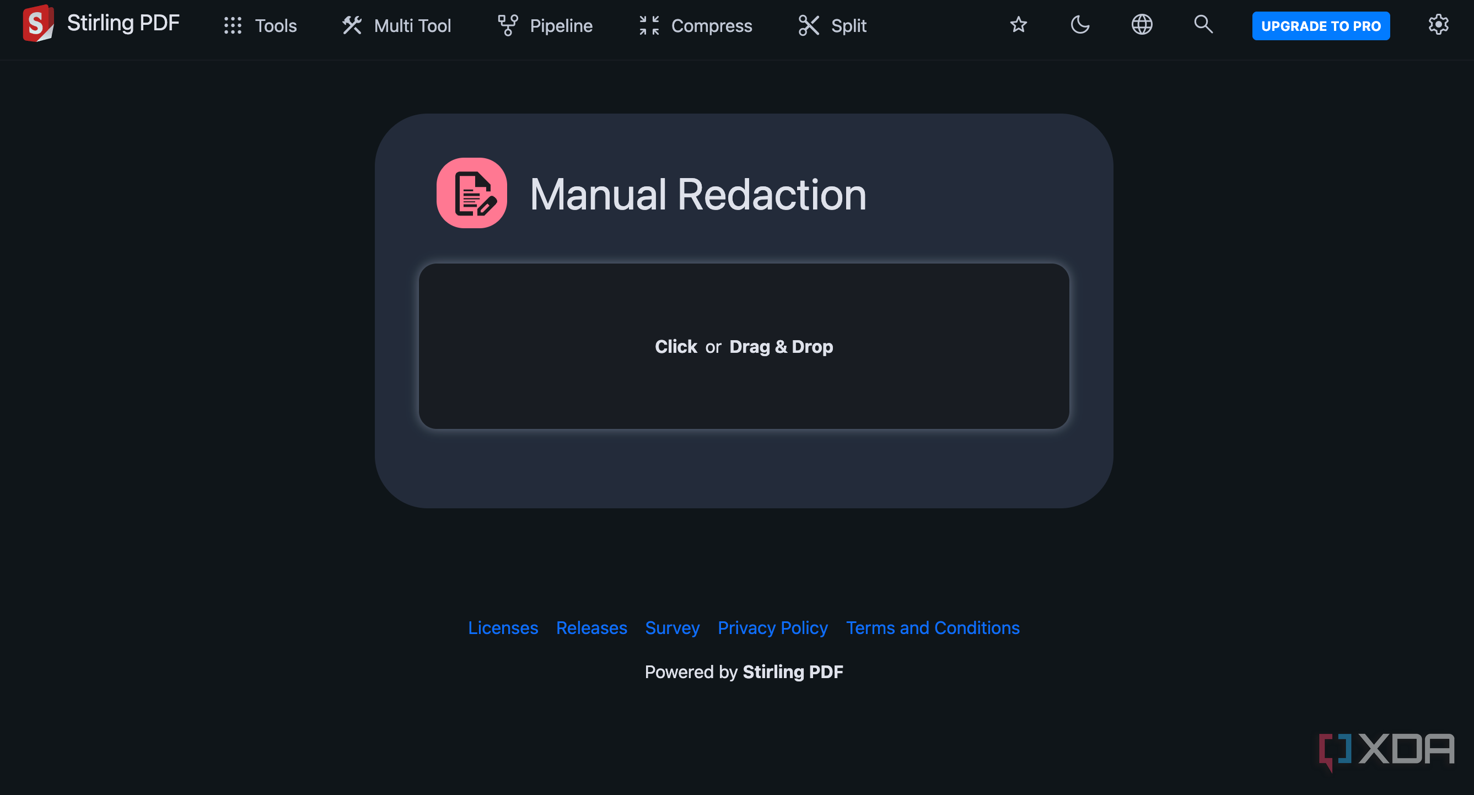Go to the Compress tool

[695, 26]
